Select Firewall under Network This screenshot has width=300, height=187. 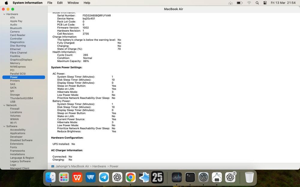pos(15,109)
